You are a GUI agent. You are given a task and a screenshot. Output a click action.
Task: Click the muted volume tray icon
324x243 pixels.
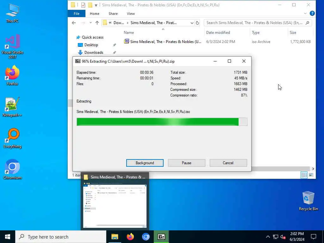point(283,237)
